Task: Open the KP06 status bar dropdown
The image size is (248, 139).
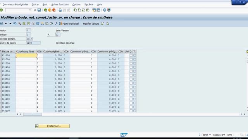Action: tap(210, 135)
